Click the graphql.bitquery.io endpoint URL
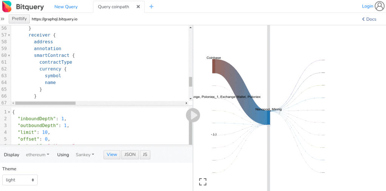 [x=54, y=19]
